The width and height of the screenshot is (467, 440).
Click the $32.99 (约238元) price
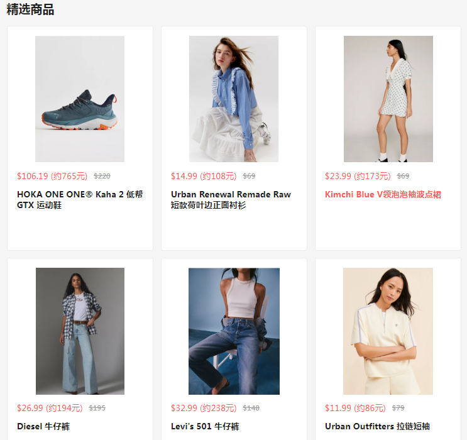(x=204, y=408)
